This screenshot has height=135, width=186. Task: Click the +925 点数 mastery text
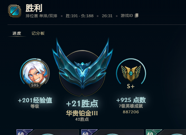click(x=131, y=100)
